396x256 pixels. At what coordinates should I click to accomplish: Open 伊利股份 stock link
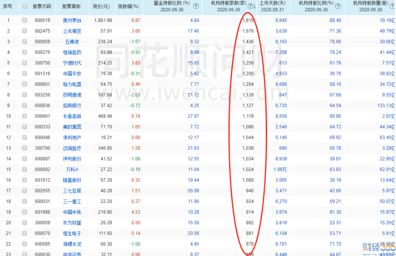[x=72, y=159]
